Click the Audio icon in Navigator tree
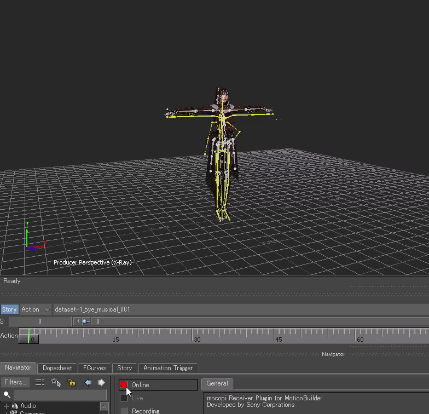Screen dimensions: 429x414 pyautogui.click(x=15, y=406)
